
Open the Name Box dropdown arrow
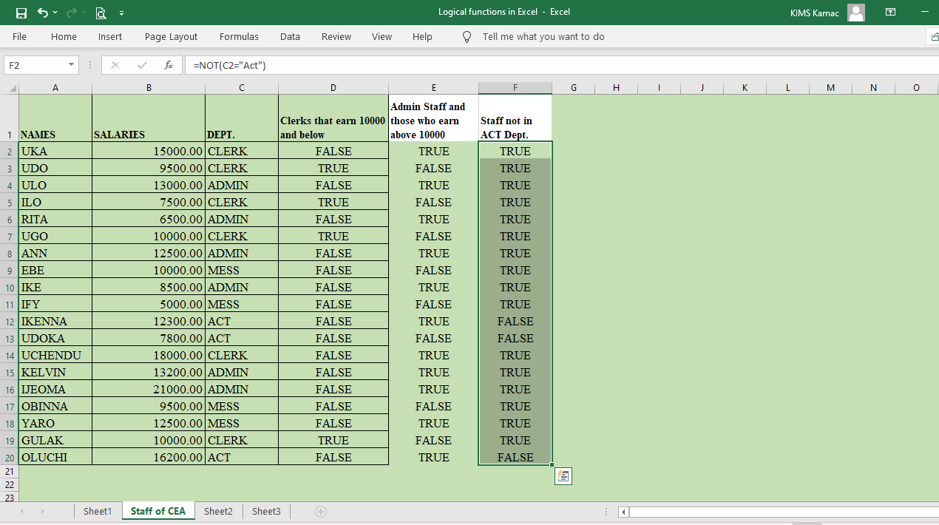[70, 65]
